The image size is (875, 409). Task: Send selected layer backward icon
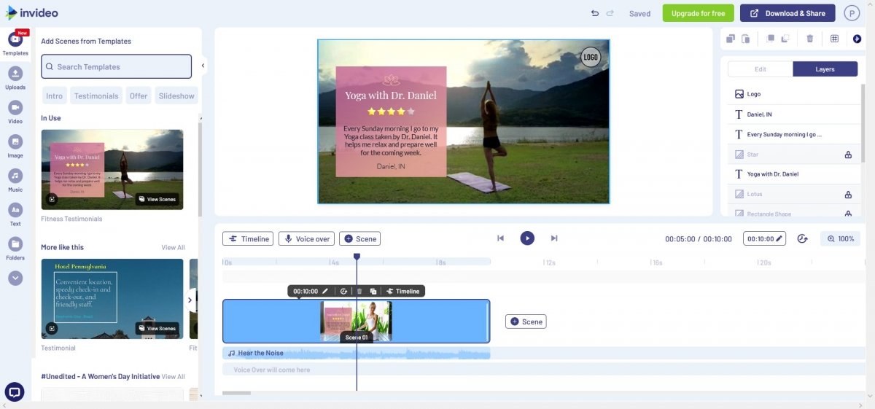785,39
